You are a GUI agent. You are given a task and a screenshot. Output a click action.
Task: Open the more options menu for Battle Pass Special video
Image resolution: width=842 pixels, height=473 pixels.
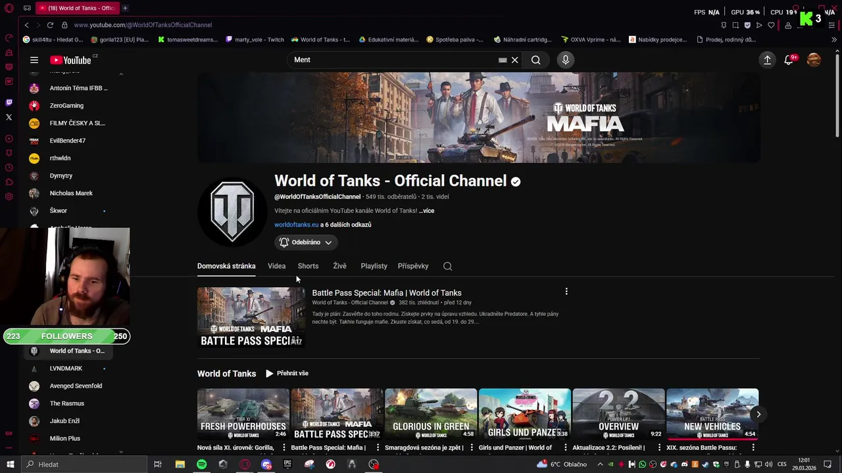click(x=566, y=292)
